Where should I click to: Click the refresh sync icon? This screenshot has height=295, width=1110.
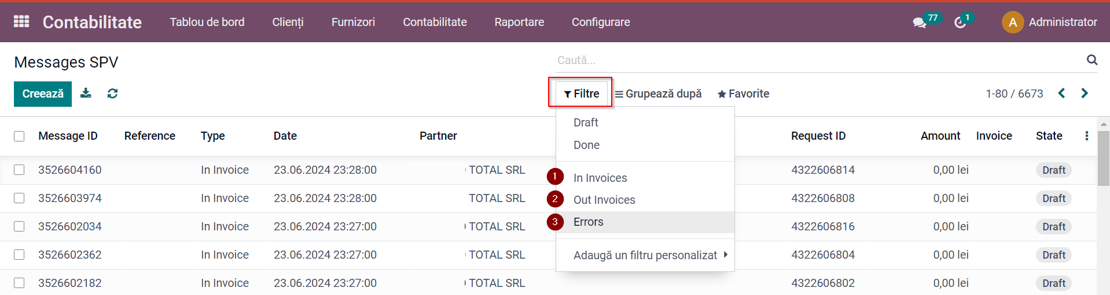113,94
